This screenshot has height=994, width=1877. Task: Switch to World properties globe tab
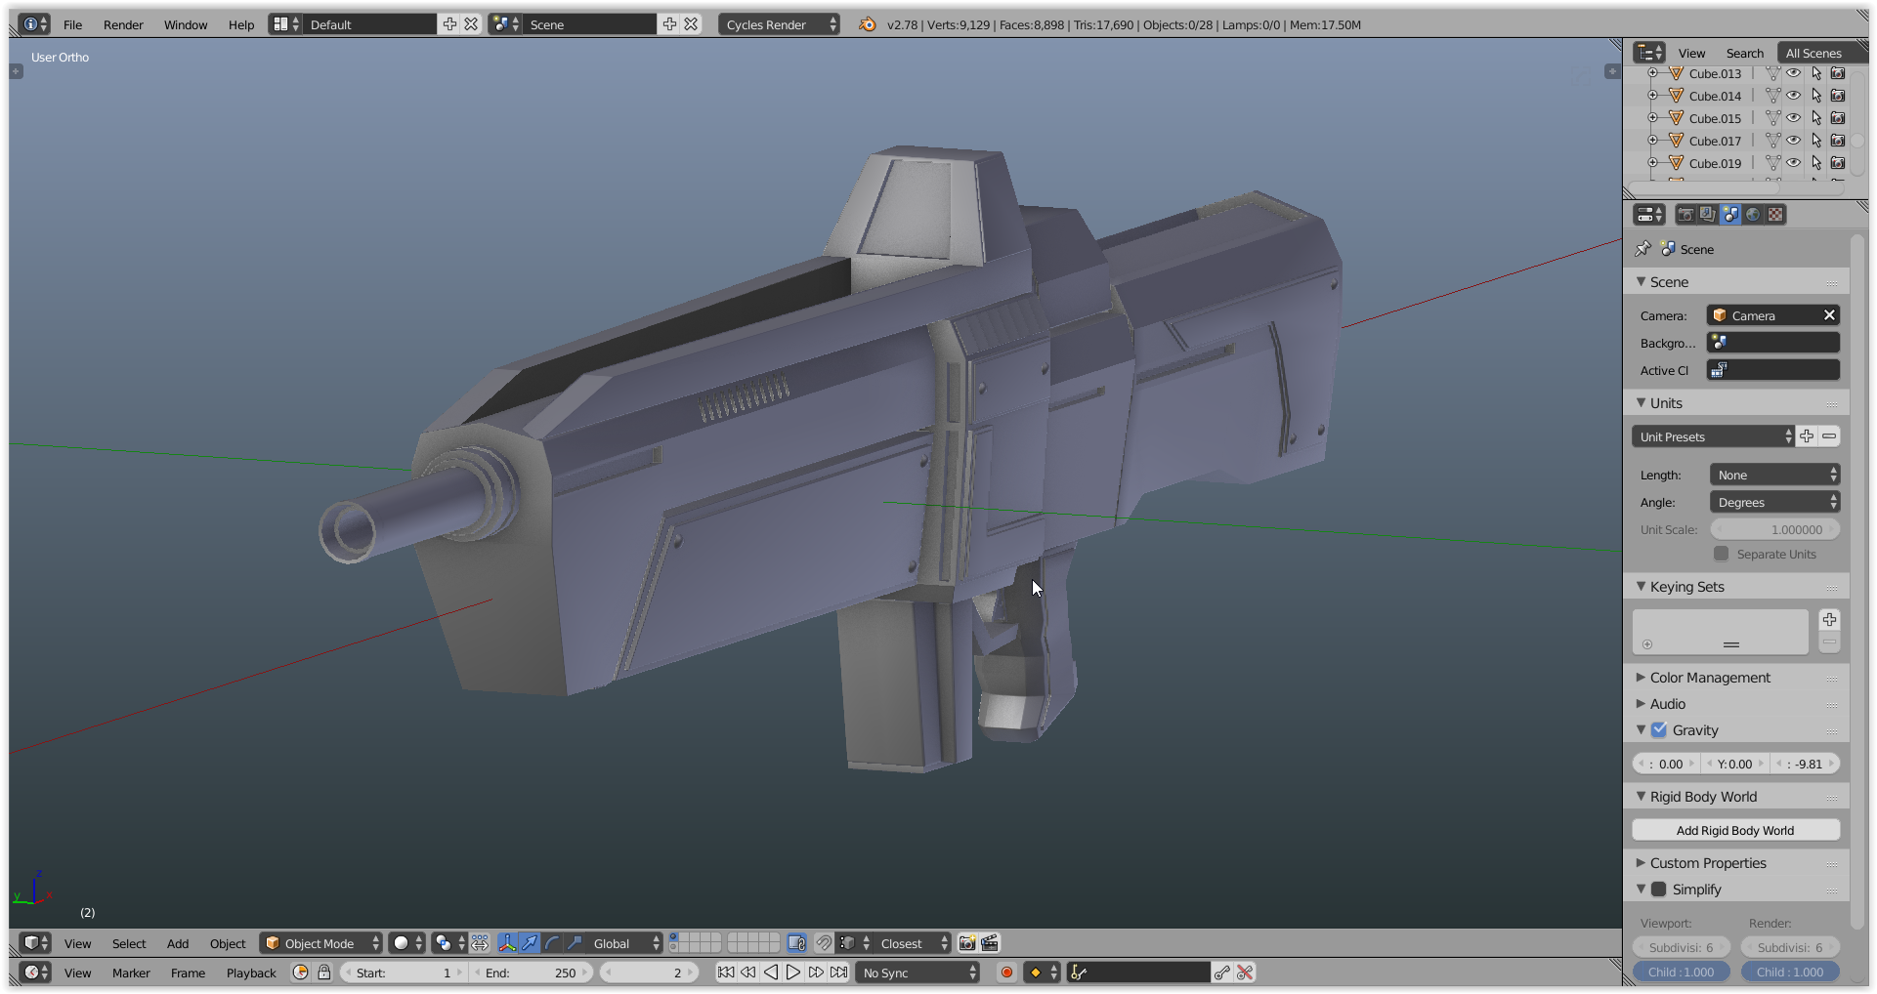[1753, 215]
